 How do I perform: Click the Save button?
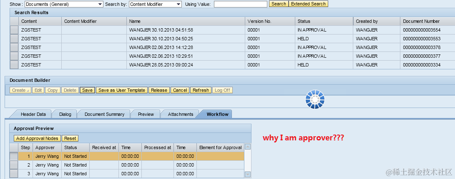click(87, 90)
